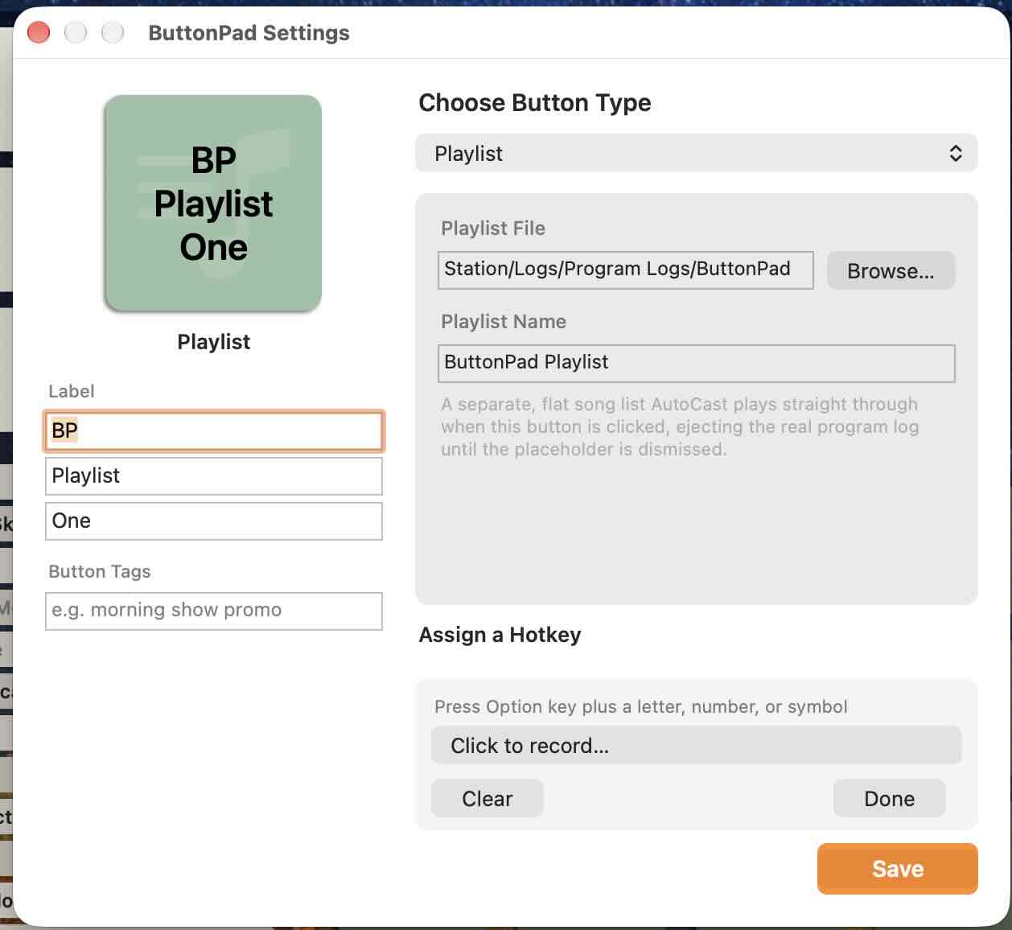This screenshot has height=930, width=1012.
Task: Click to record a hotkey
Action: click(x=696, y=745)
